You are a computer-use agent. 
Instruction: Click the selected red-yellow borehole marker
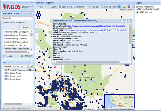tap(55, 67)
